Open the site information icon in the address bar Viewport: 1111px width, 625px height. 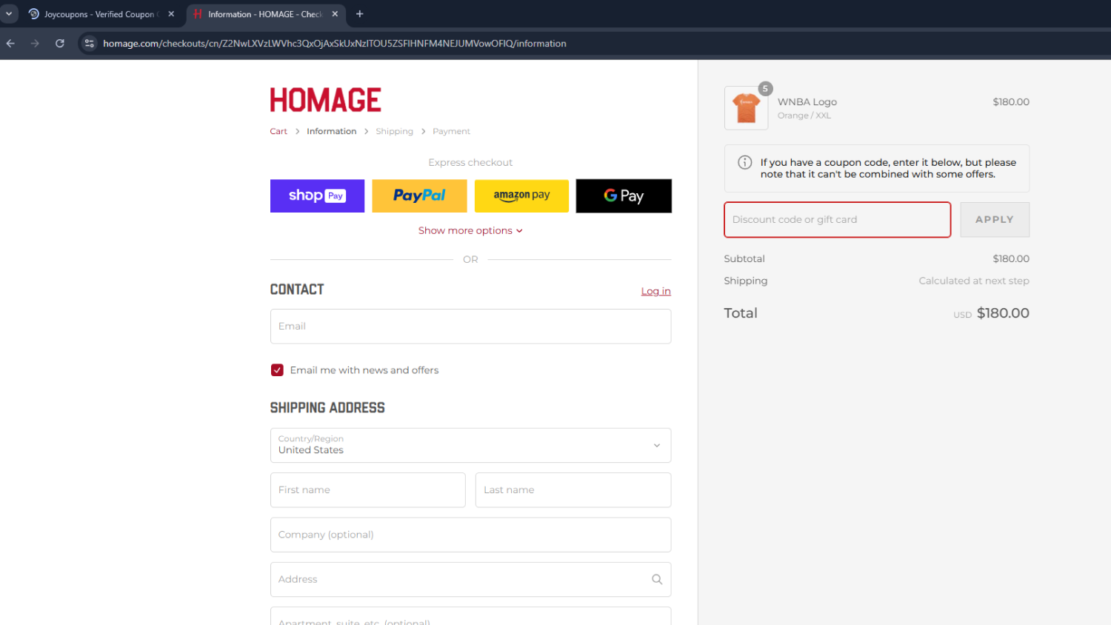[x=90, y=44]
